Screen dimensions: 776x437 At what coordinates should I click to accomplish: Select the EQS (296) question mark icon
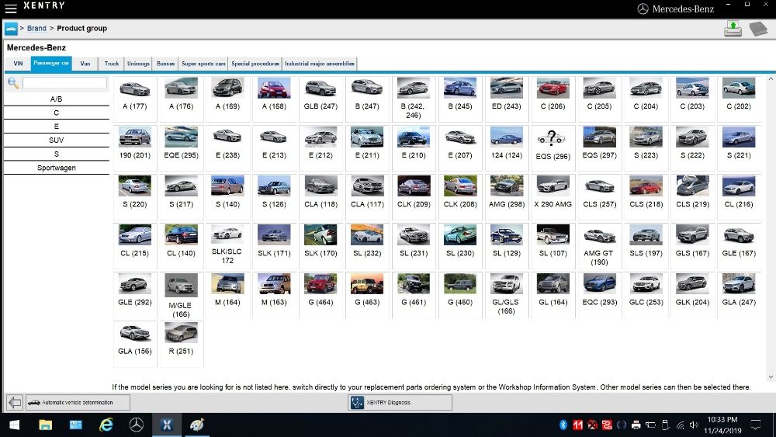pyautogui.click(x=552, y=138)
